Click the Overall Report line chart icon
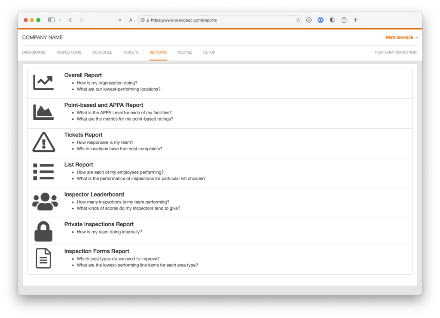 tap(43, 82)
